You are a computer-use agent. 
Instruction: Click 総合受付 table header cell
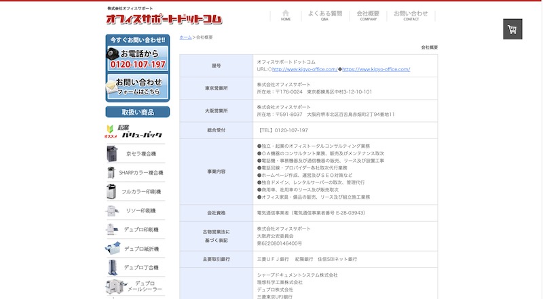coord(216,130)
